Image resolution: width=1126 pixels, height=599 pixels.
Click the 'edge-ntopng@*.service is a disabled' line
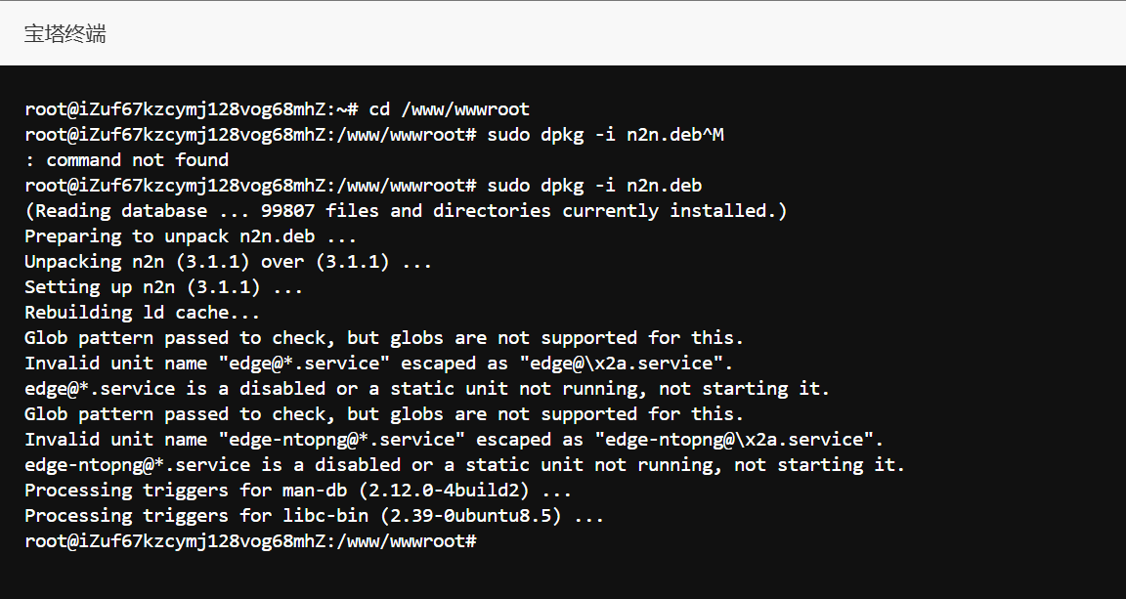tap(464, 465)
